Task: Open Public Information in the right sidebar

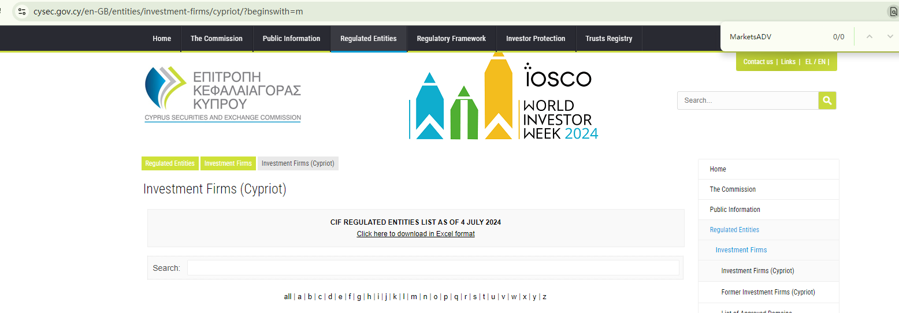Action: click(768, 210)
